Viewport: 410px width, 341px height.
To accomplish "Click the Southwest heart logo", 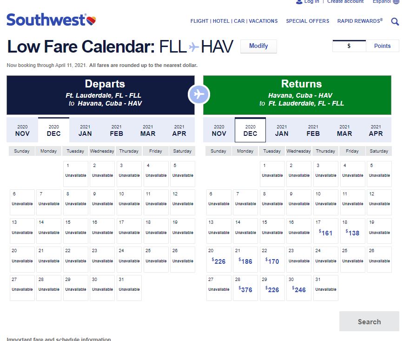I will [91, 20].
